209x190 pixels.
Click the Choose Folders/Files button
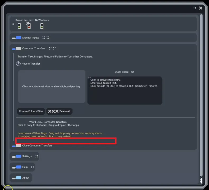coord(31,111)
